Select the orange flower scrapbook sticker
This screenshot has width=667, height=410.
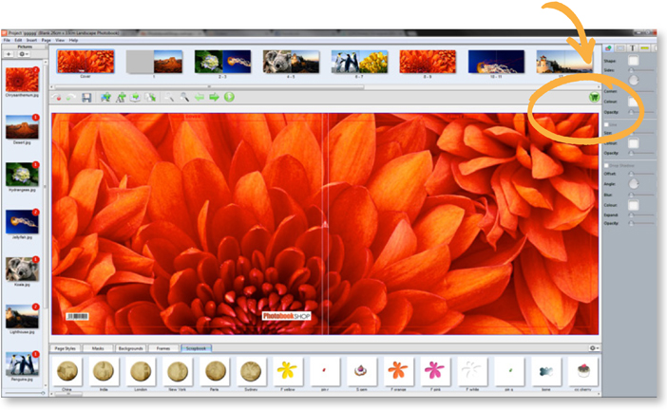tap(398, 370)
